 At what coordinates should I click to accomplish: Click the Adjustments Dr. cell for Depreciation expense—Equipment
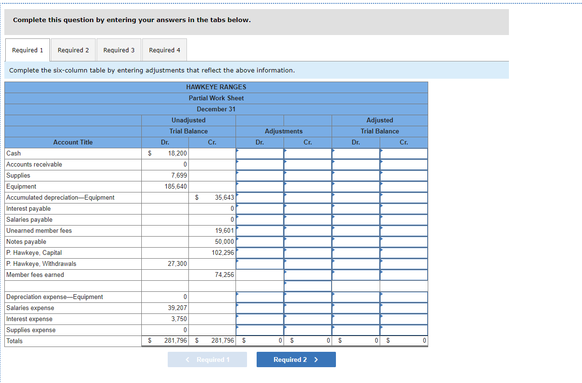coord(260,297)
